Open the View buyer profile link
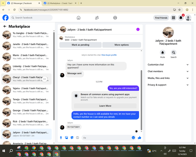This screenshot has width=196, height=157. (109, 55)
